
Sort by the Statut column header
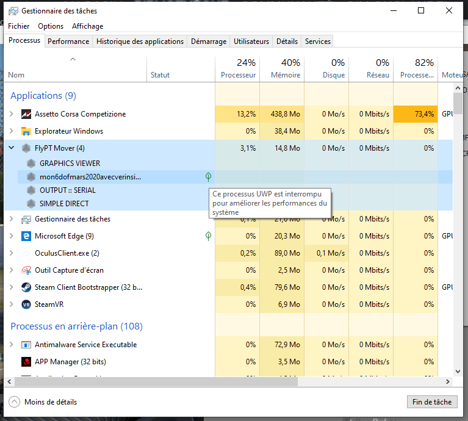[181, 69]
